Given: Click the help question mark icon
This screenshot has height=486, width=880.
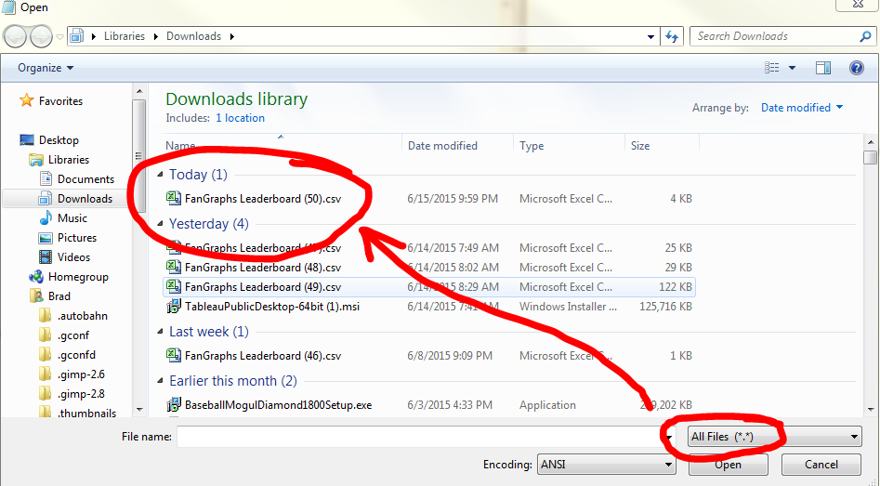Looking at the screenshot, I should (856, 68).
